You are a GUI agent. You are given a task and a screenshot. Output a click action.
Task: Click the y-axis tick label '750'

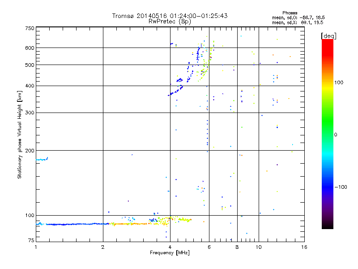(x=30, y=28)
